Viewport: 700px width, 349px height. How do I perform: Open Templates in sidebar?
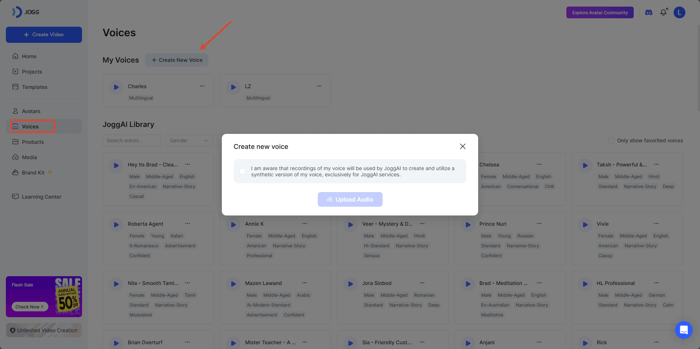(44, 87)
